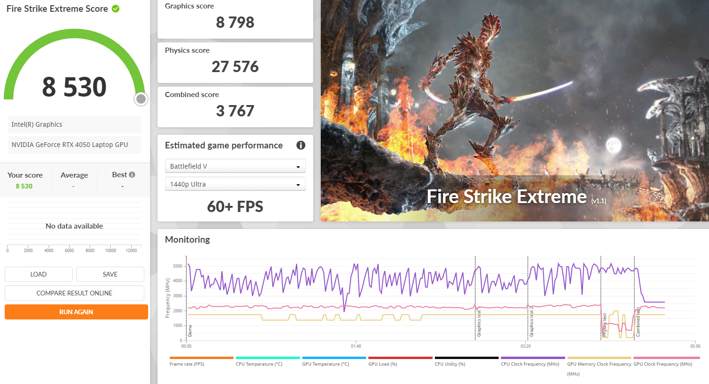
Task: Click the LOAD button
Action: [x=38, y=274]
